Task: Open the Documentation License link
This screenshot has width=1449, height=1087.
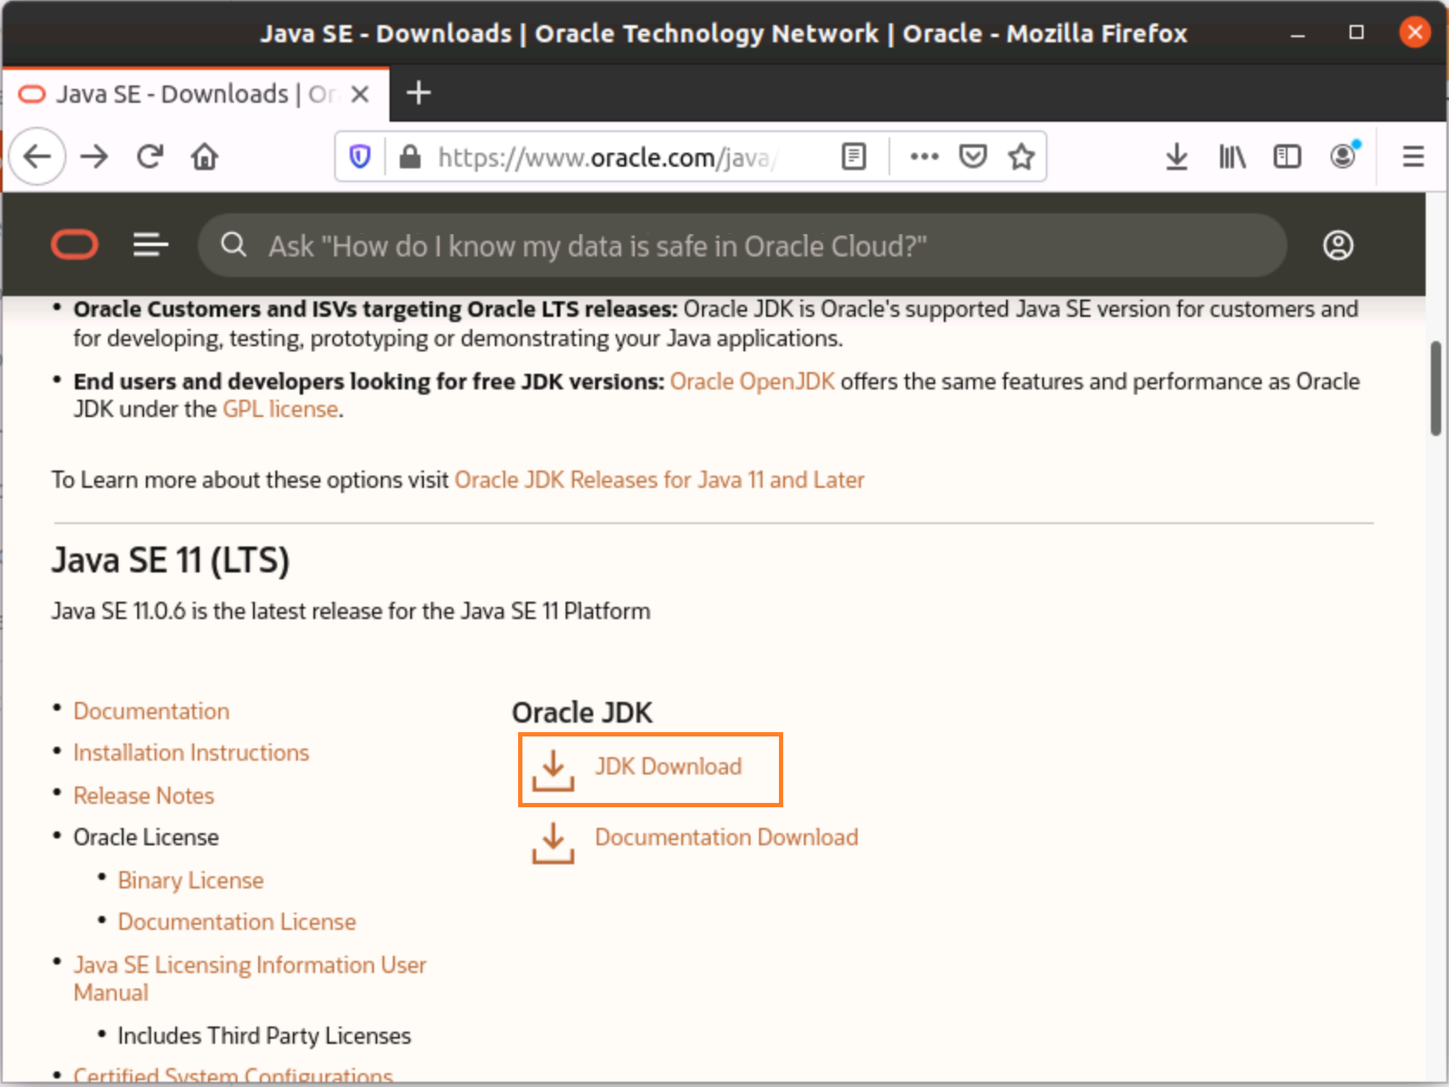Action: pos(237,922)
